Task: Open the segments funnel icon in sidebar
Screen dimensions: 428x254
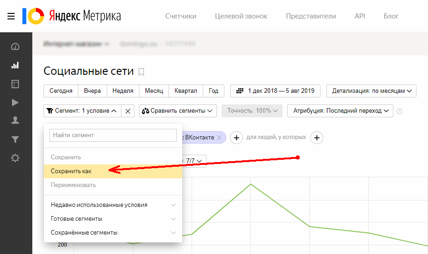Action: pos(15,139)
